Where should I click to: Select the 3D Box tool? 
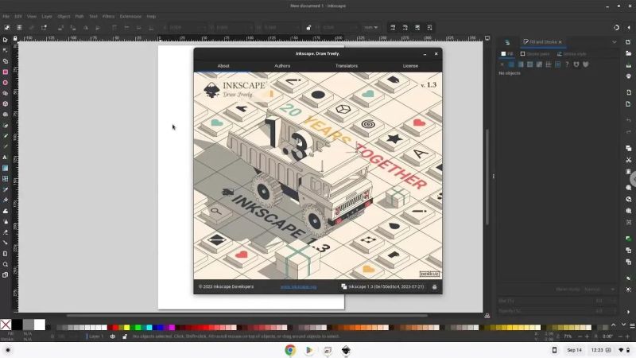click(6, 104)
